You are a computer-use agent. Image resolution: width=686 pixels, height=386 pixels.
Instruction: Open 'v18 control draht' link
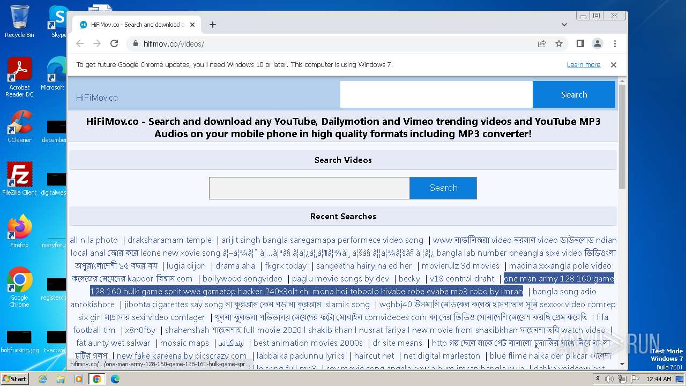tap(462, 279)
